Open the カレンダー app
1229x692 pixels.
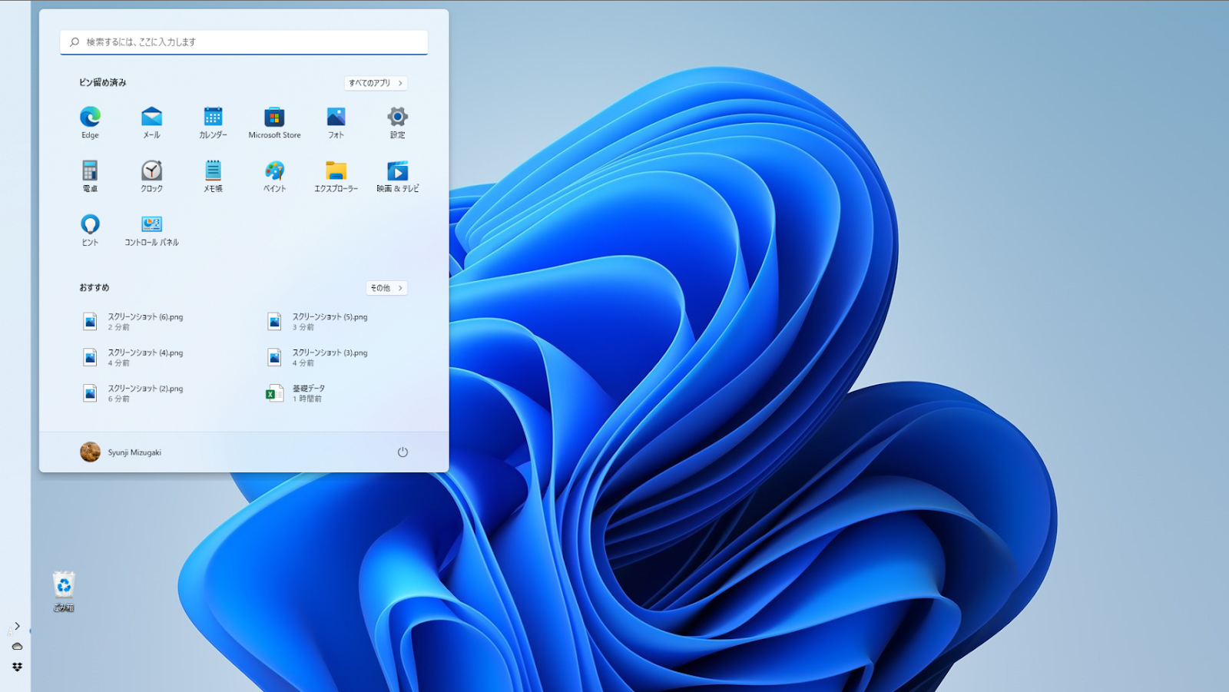[213, 122]
